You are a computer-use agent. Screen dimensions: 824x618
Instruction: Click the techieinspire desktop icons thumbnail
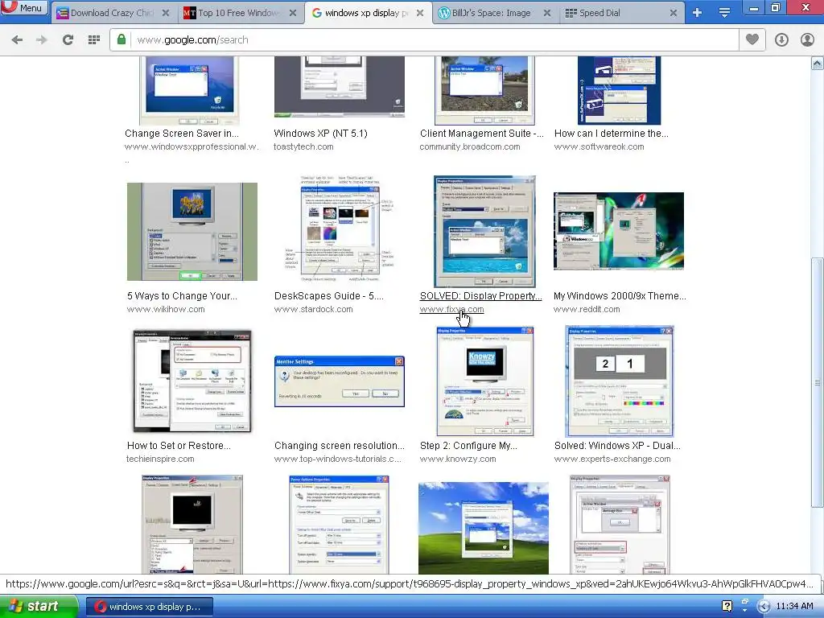(x=192, y=381)
